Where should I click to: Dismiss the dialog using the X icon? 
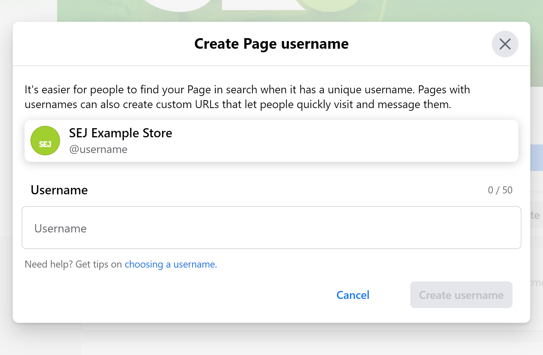click(505, 44)
